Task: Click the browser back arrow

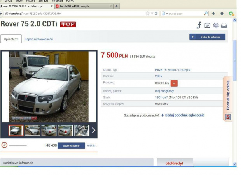Action: tap(1, 14)
